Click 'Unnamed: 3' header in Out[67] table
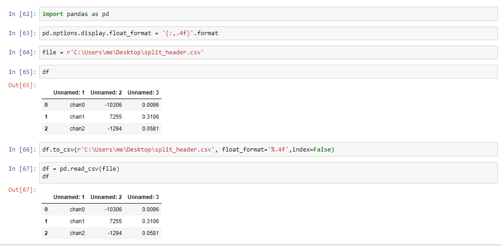This screenshot has width=502, height=246. [x=143, y=197]
